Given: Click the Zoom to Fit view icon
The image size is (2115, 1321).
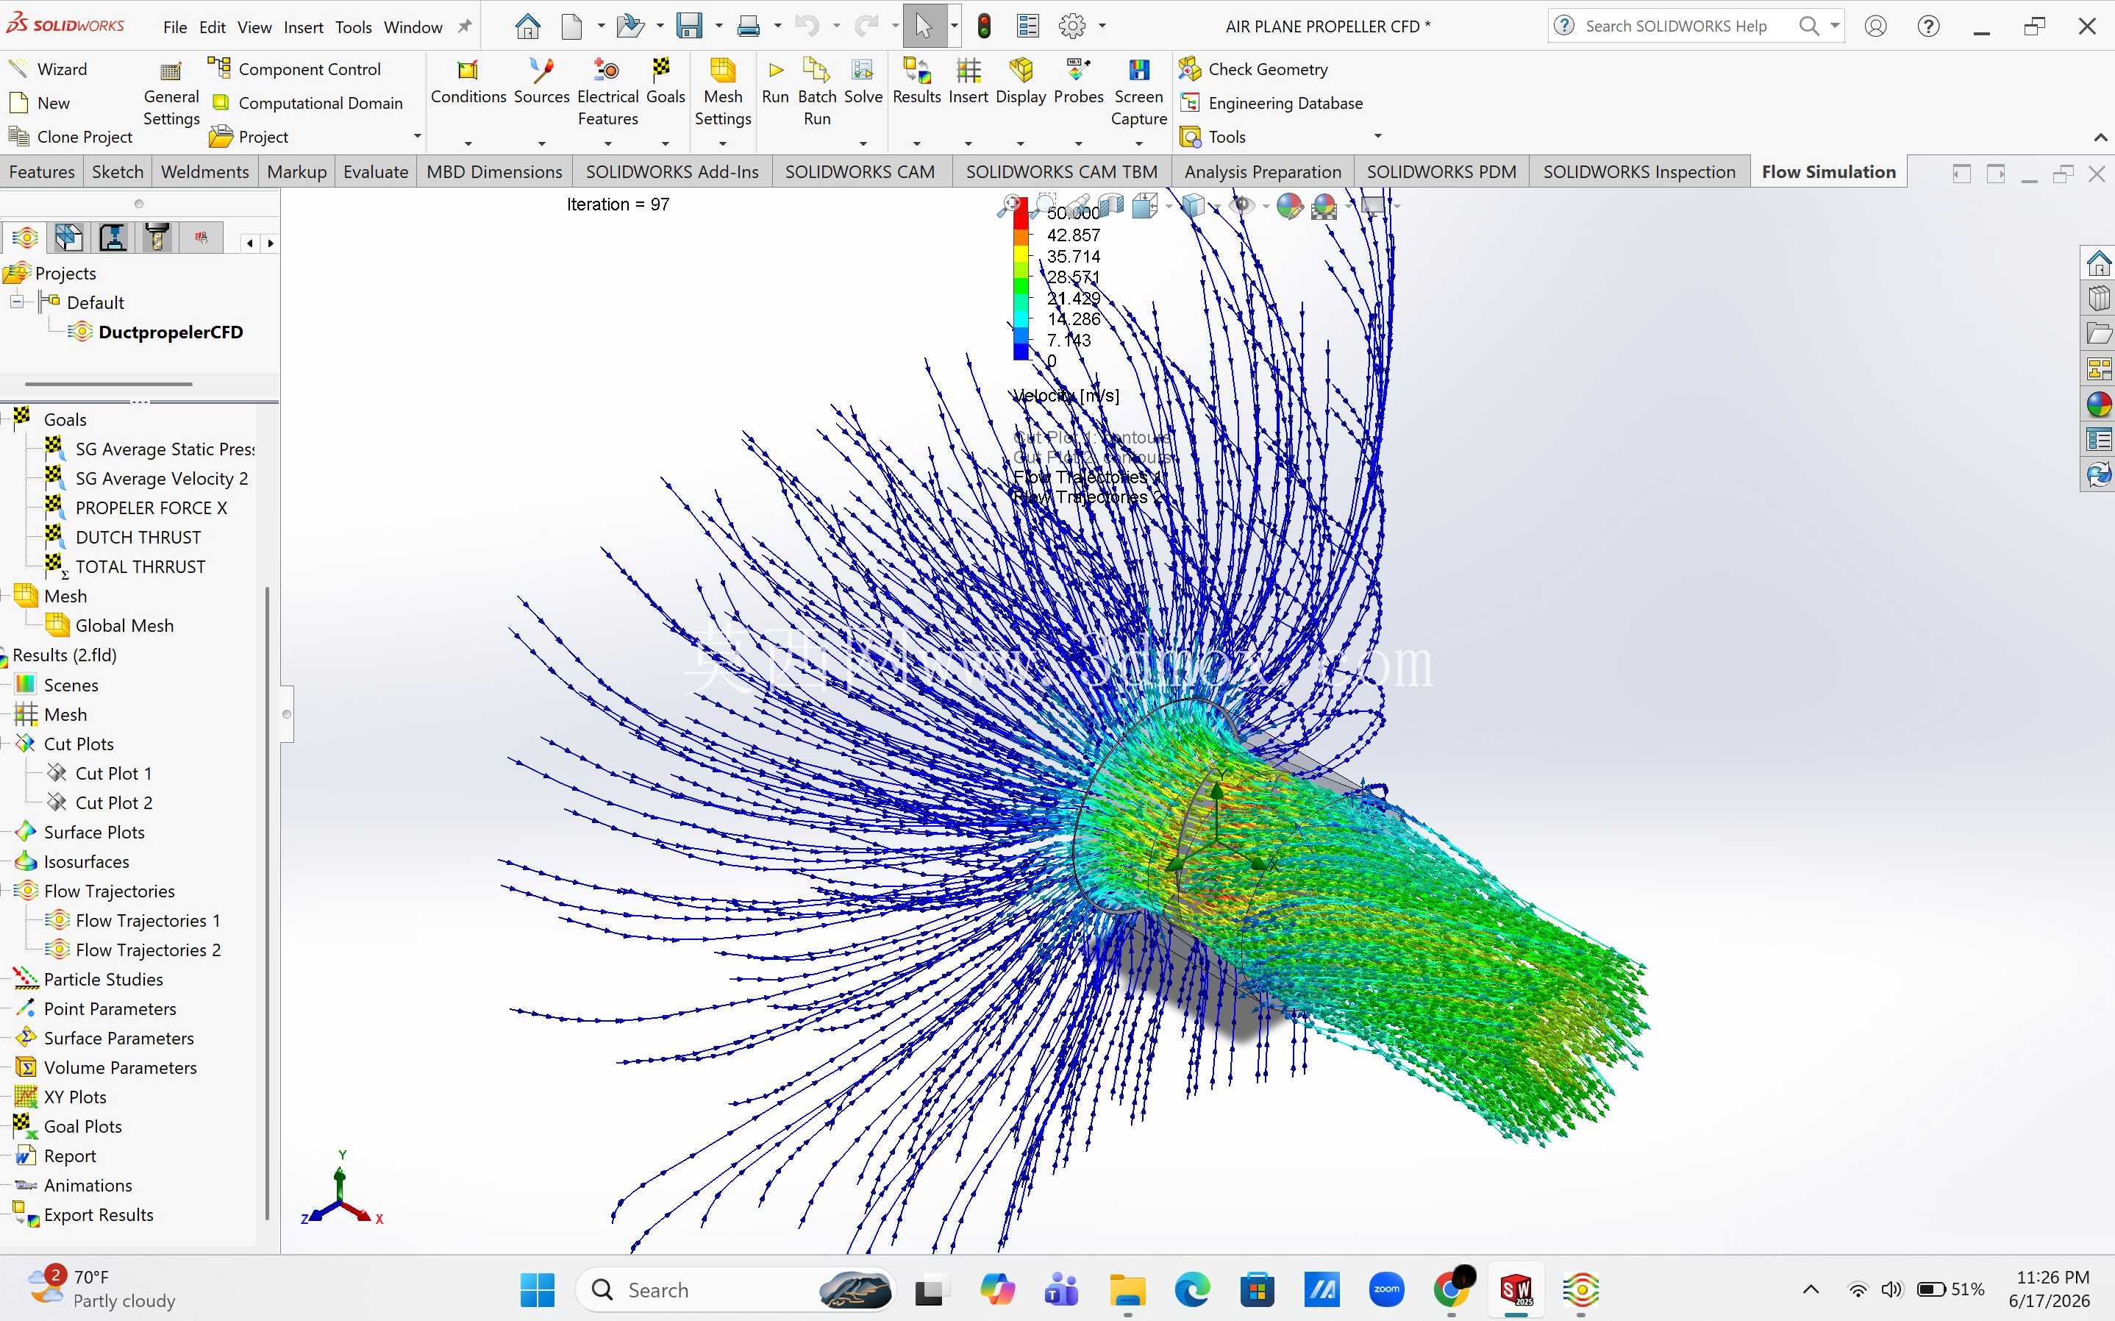Looking at the screenshot, I should [1010, 206].
